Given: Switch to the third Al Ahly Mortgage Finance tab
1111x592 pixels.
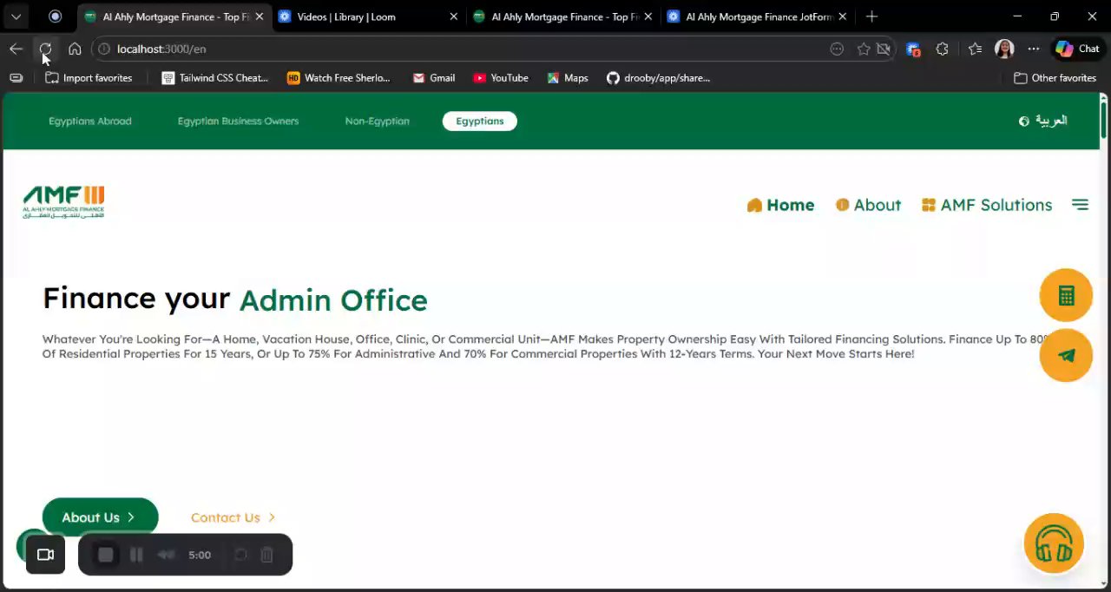Looking at the screenshot, I should [562, 16].
